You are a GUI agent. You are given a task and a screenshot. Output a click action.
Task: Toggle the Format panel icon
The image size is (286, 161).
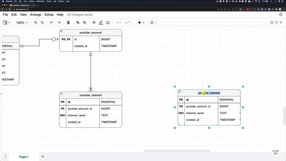coord(276,22)
